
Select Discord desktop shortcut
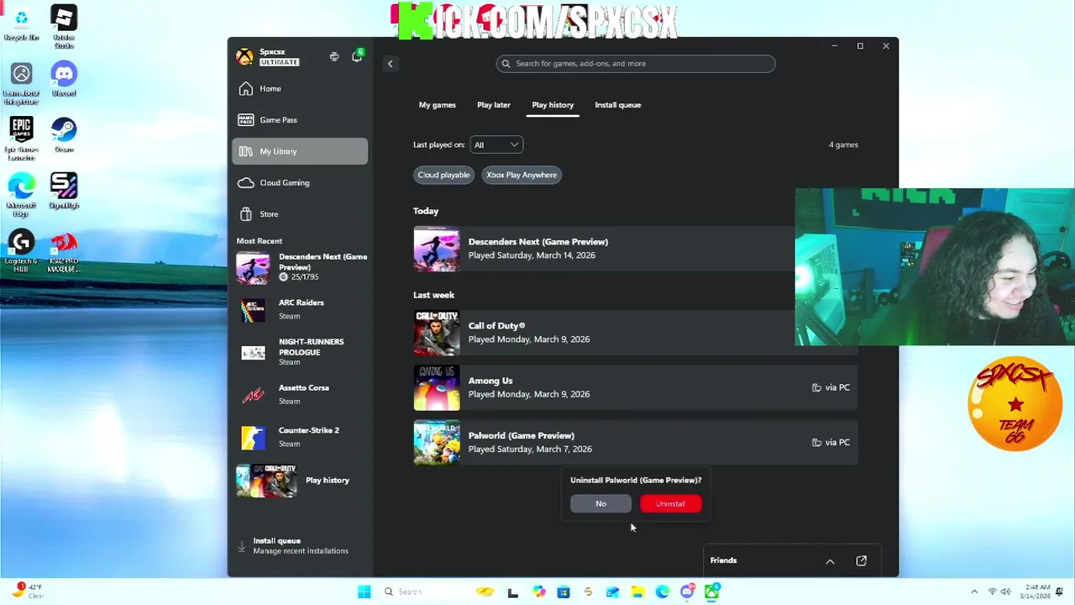pos(64,79)
